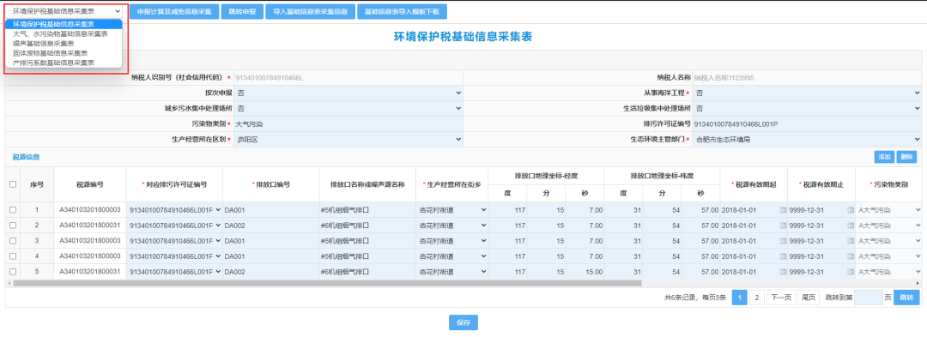Click the 纳税人名称 field
The image size is (927, 337).
[x=807, y=77]
